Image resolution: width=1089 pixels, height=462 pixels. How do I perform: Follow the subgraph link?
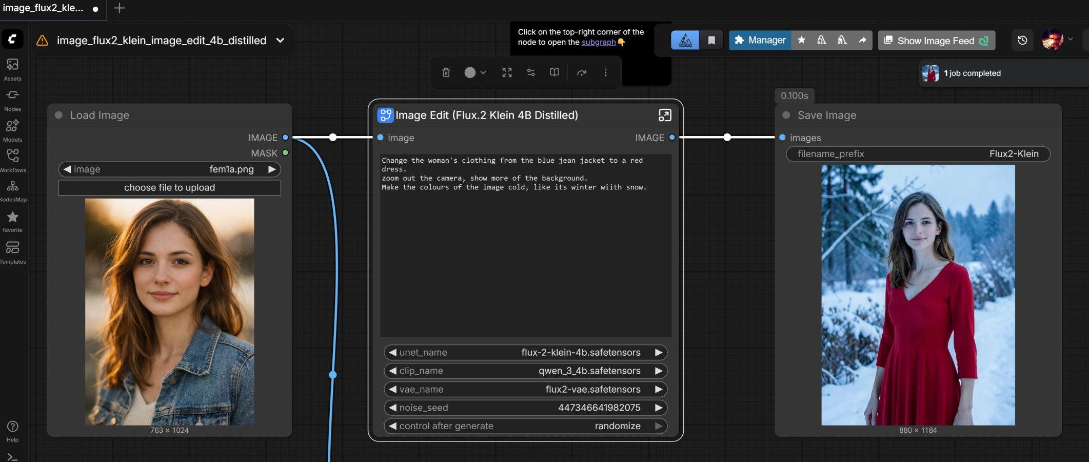(x=598, y=42)
